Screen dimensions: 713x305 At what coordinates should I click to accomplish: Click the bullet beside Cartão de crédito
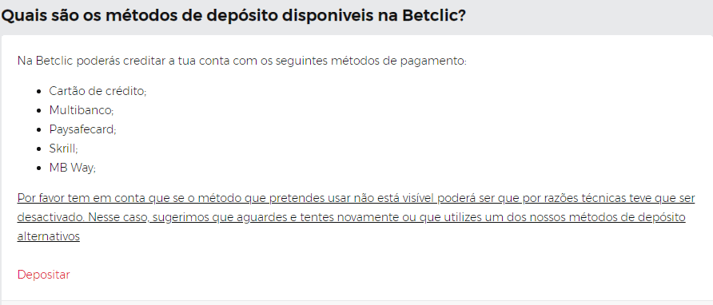[39, 91]
